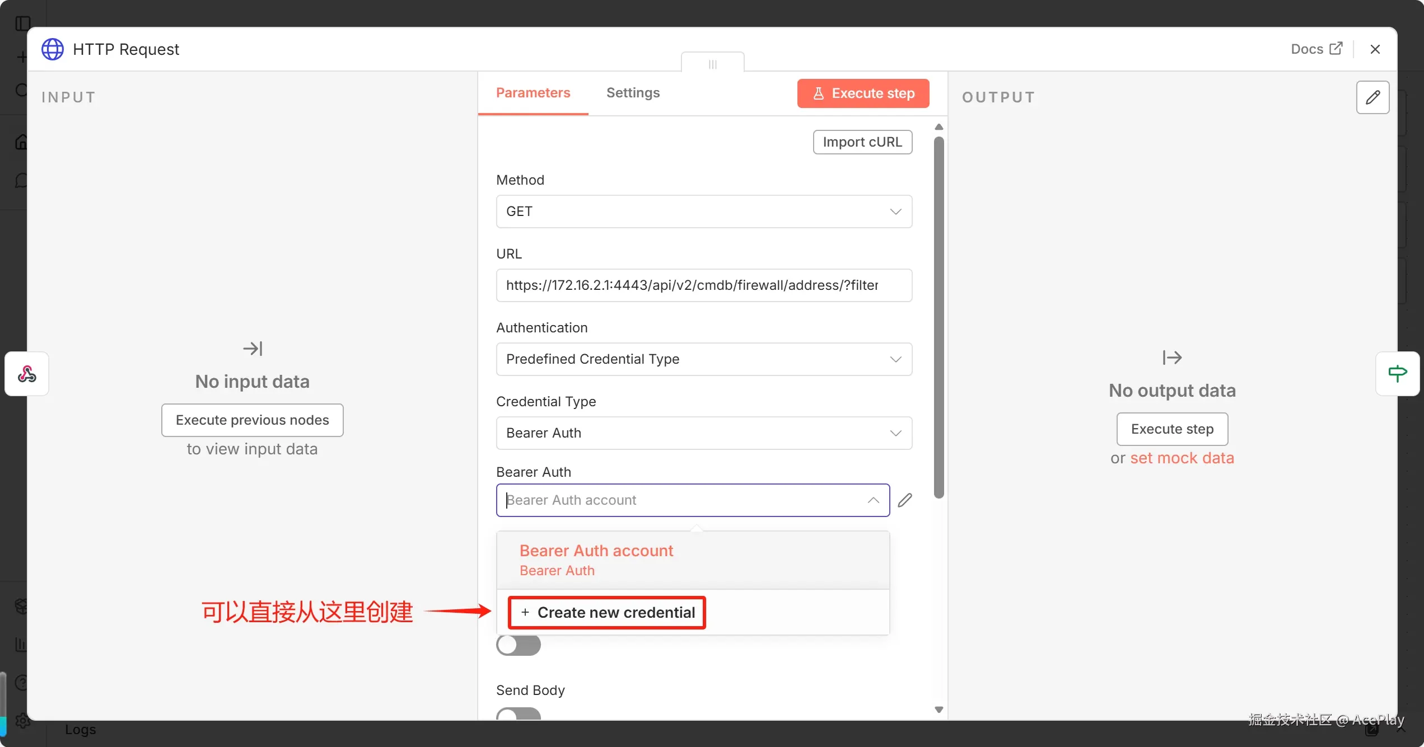The image size is (1424, 747).
Task: Click the URL input field
Action: point(704,285)
